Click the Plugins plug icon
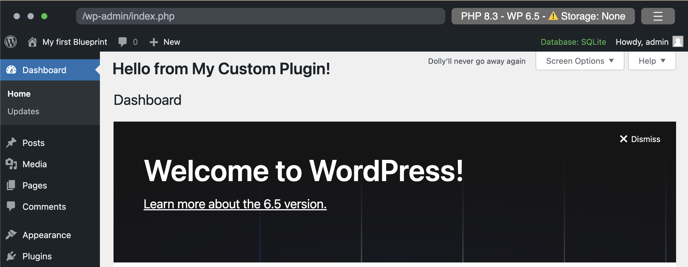 11,256
